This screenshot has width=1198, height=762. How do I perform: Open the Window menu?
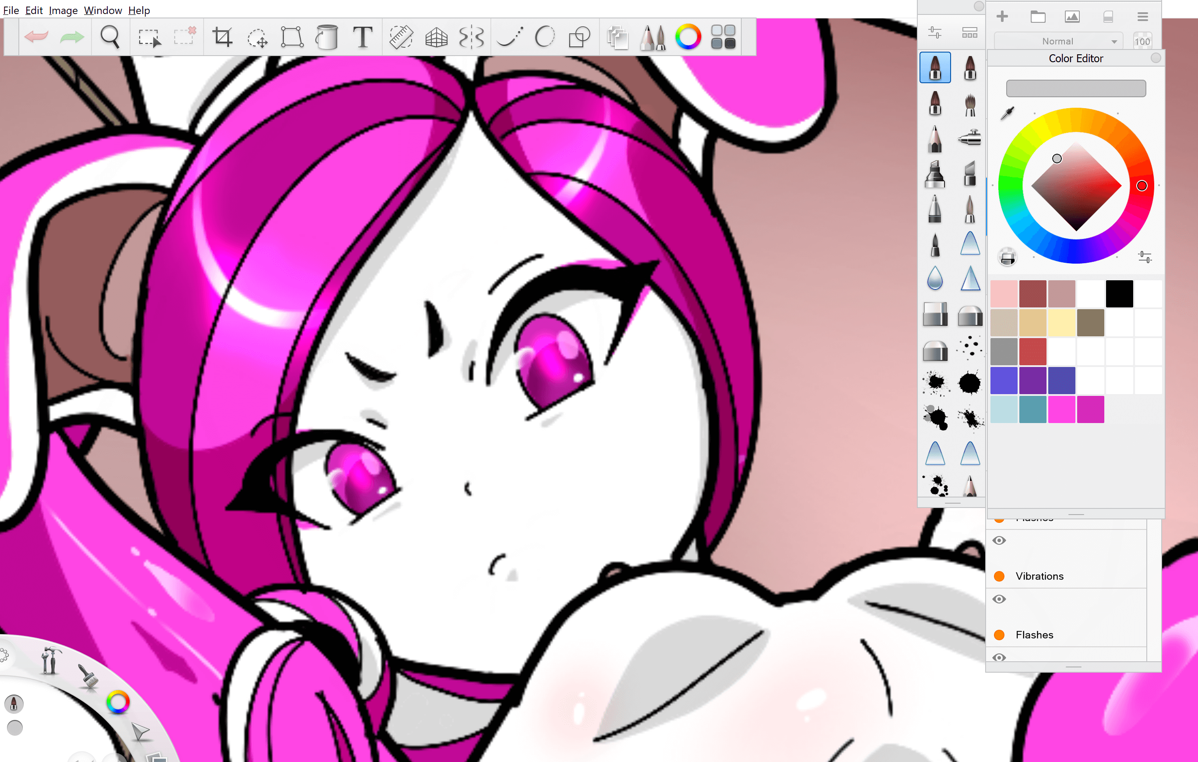102,10
